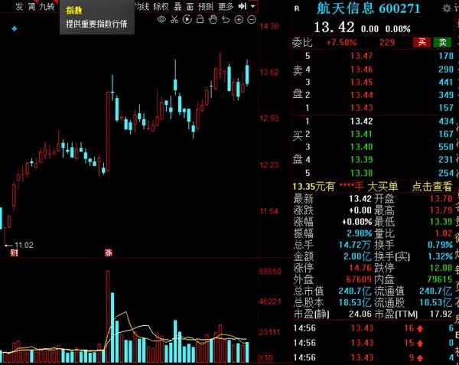Open the settings gear icon
The height and width of the screenshot is (365, 459).
(447, 8)
